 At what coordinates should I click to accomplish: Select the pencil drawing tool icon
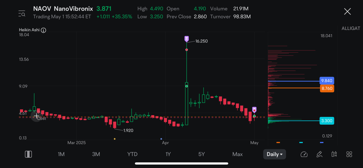[x=319, y=154]
